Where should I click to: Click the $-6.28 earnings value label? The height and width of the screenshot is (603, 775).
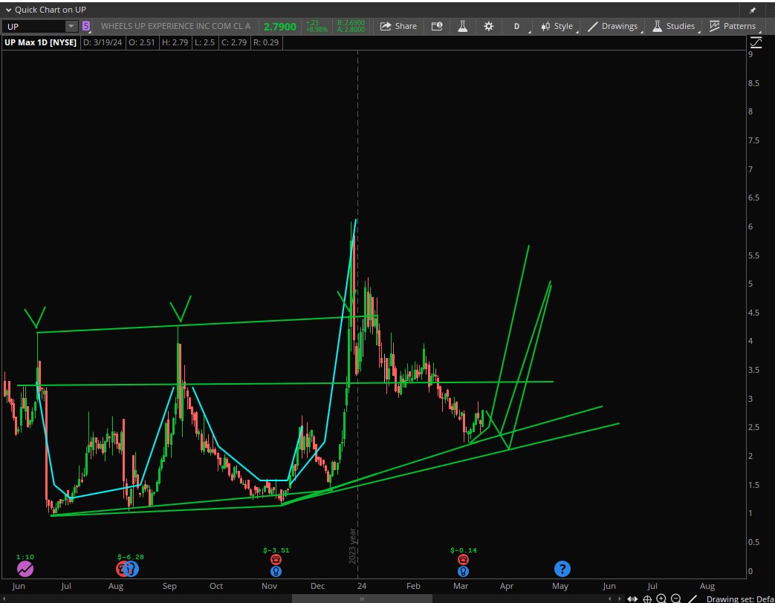pos(131,556)
